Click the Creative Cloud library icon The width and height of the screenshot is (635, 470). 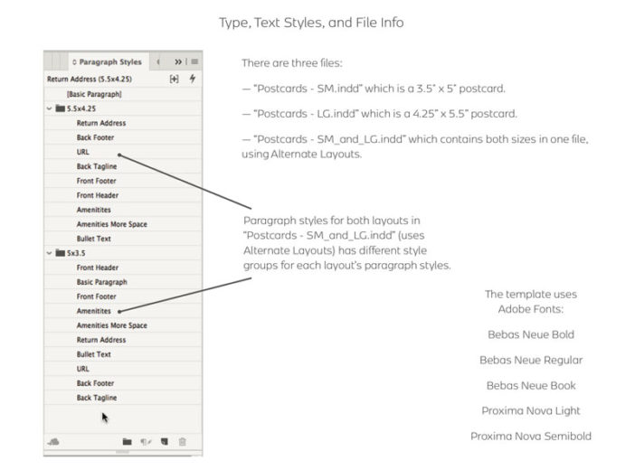[53, 441]
